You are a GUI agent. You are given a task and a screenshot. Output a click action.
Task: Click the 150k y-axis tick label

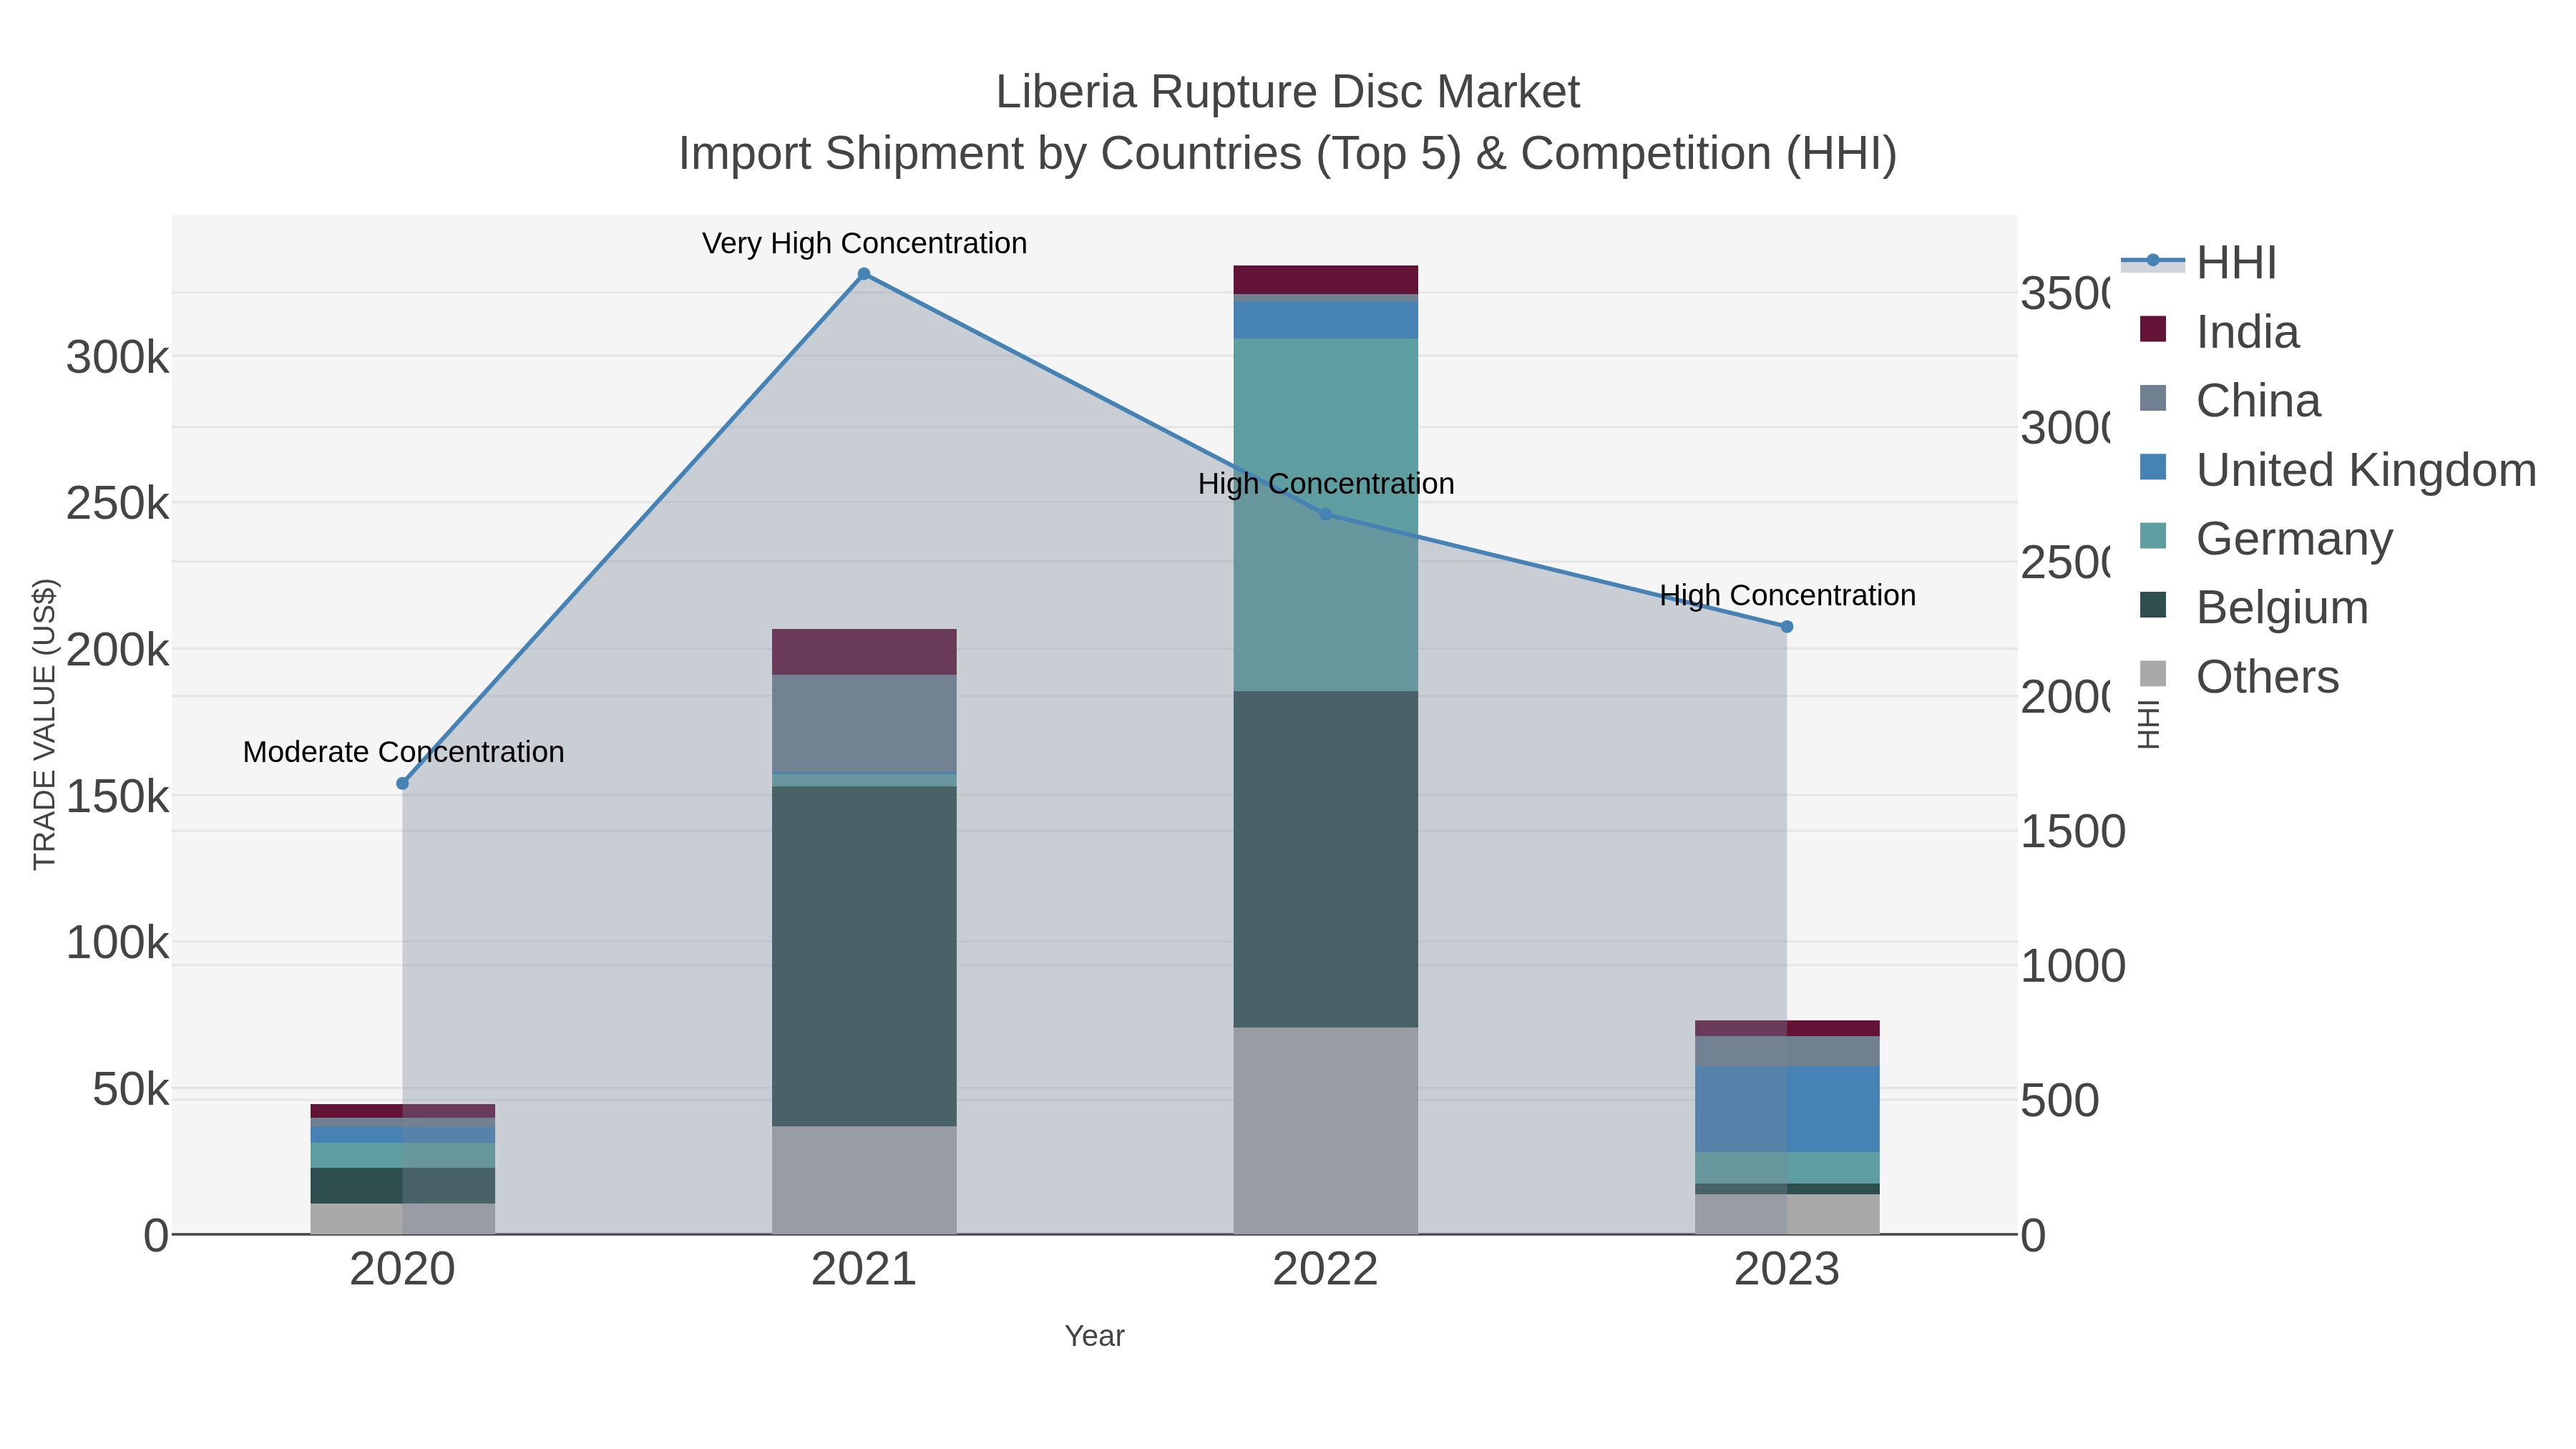118,797
